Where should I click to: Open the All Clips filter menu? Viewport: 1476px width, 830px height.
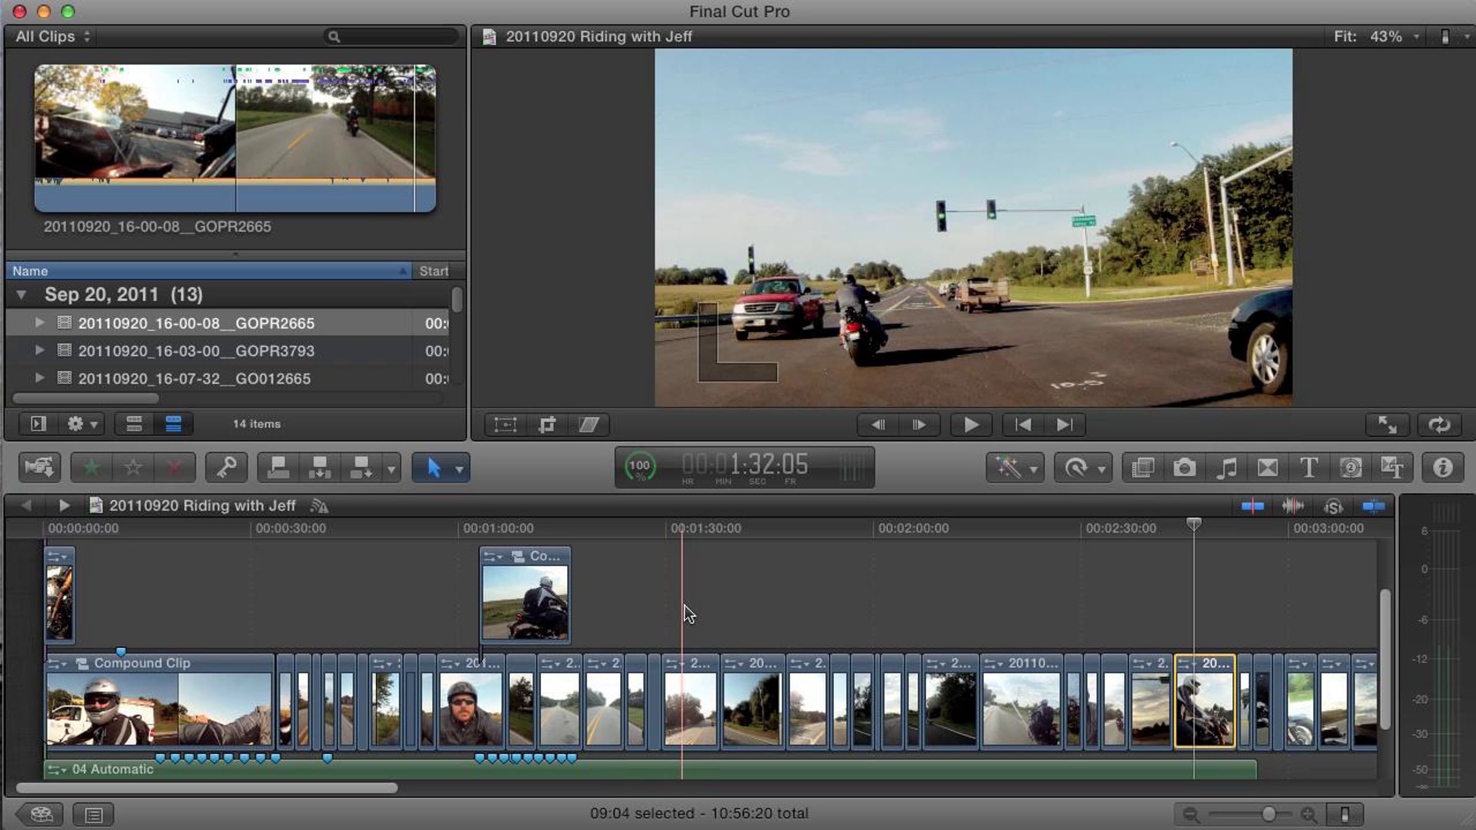53,37
